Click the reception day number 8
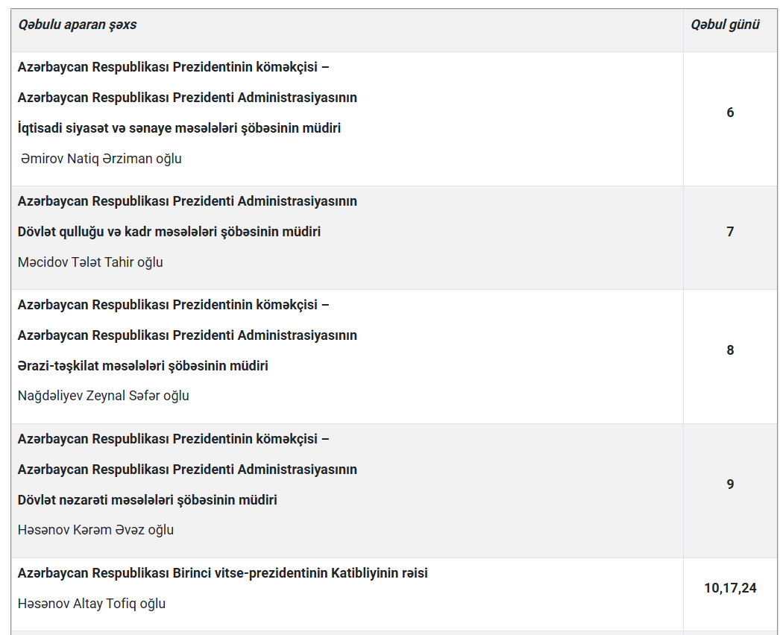Screen dimensions: 780x635 pyautogui.click(x=730, y=350)
